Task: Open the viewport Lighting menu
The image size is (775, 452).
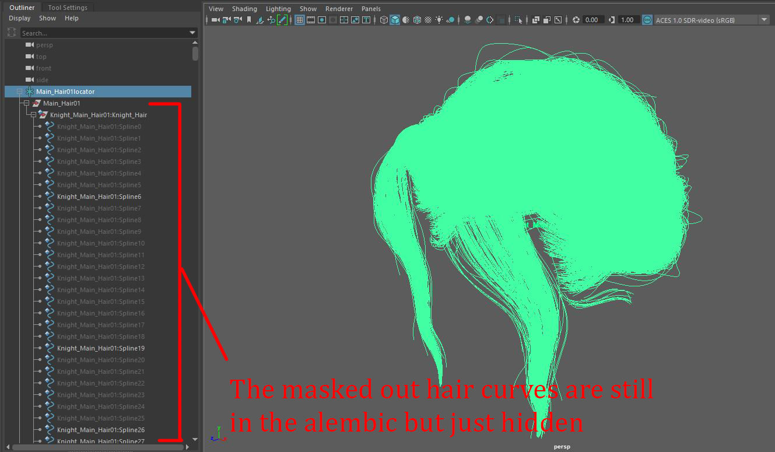Action: [278, 9]
